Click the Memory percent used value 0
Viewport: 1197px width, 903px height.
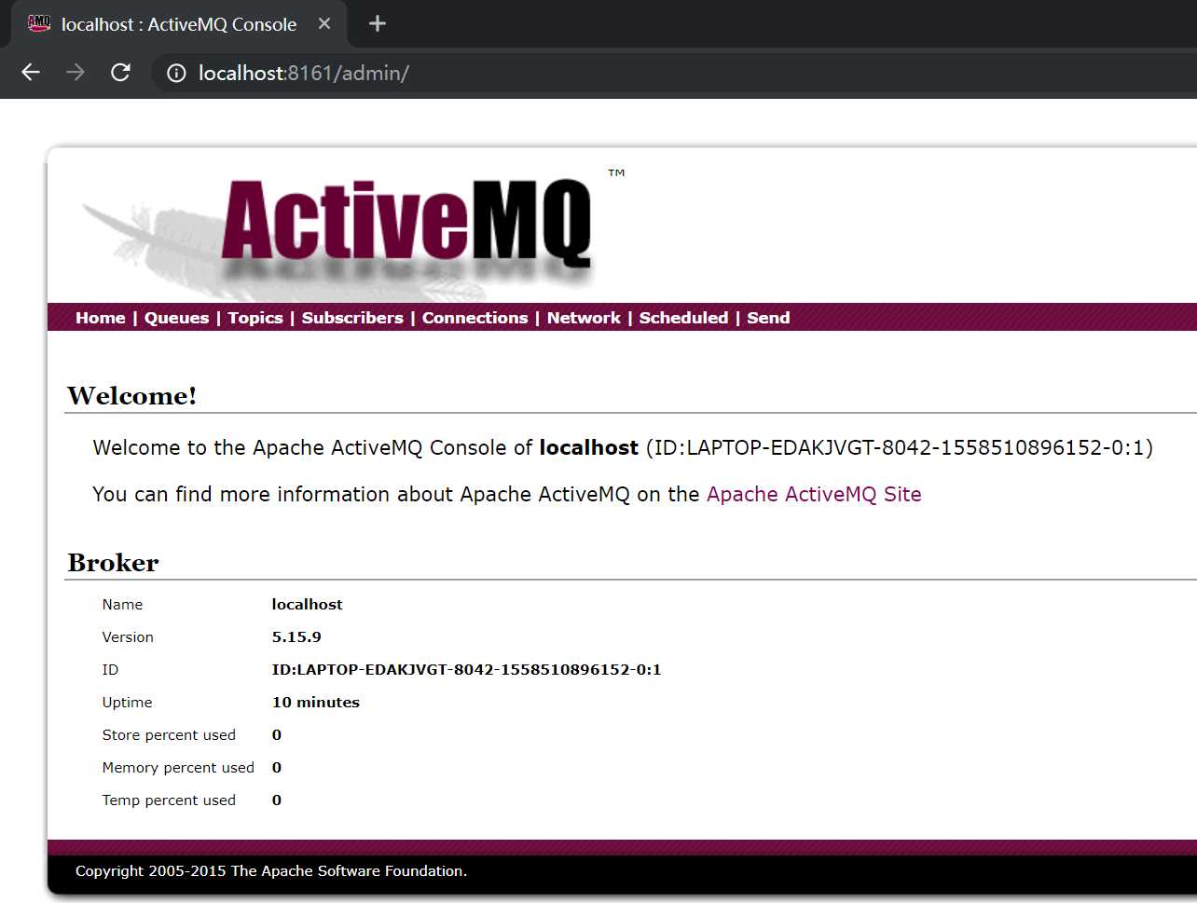[277, 768]
